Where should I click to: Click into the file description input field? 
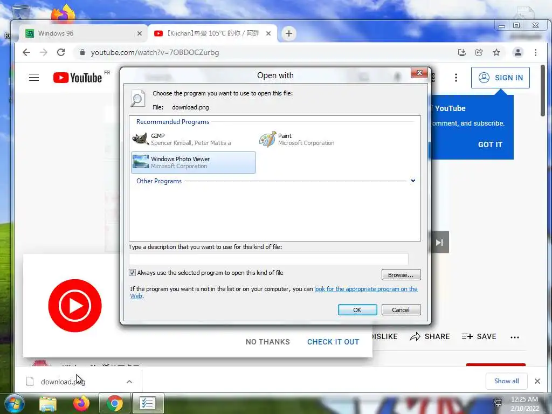(x=268, y=259)
